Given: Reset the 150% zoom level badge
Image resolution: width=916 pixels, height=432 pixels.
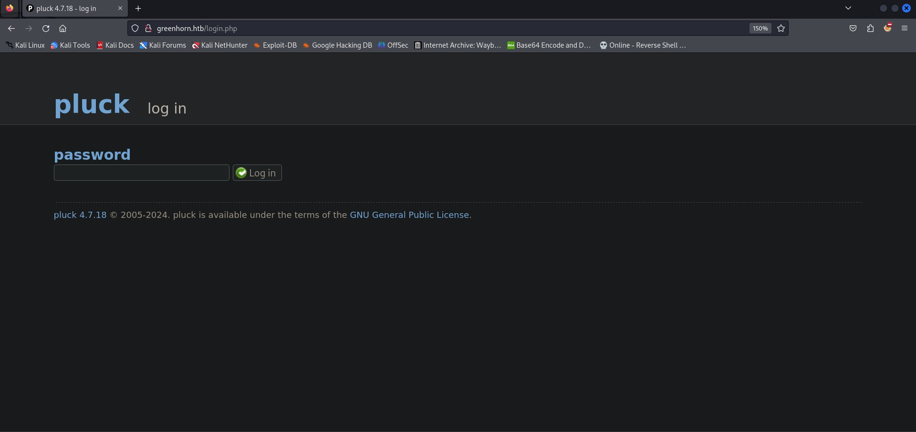Looking at the screenshot, I should (760, 29).
